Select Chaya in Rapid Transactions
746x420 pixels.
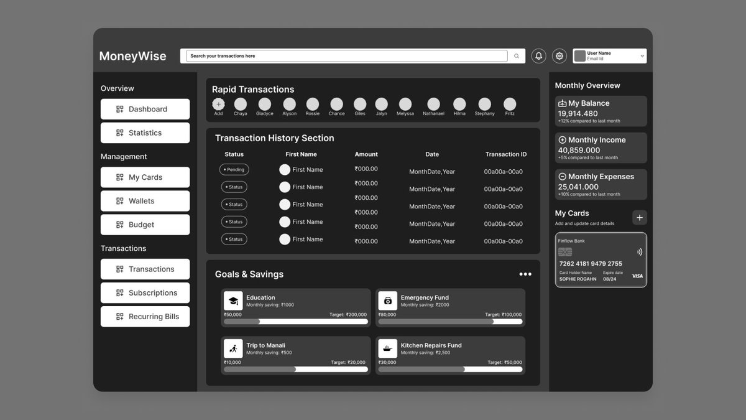click(x=241, y=104)
